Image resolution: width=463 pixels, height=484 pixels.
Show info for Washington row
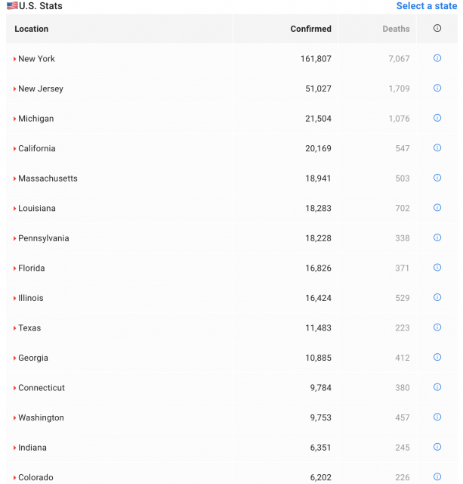click(437, 417)
